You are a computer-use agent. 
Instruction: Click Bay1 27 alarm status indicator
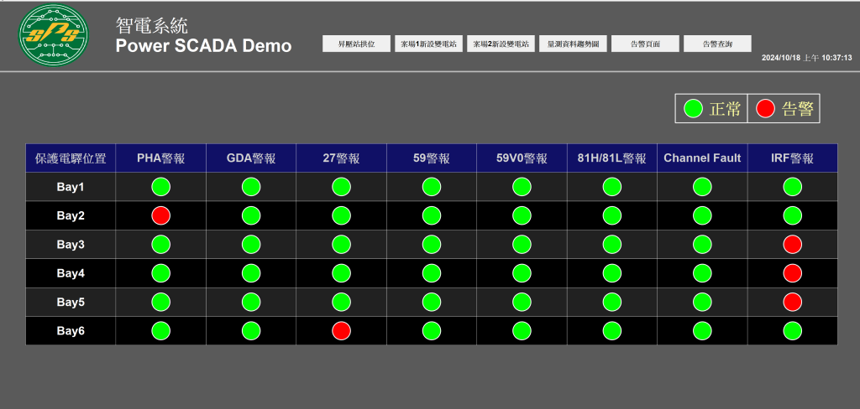[341, 187]
